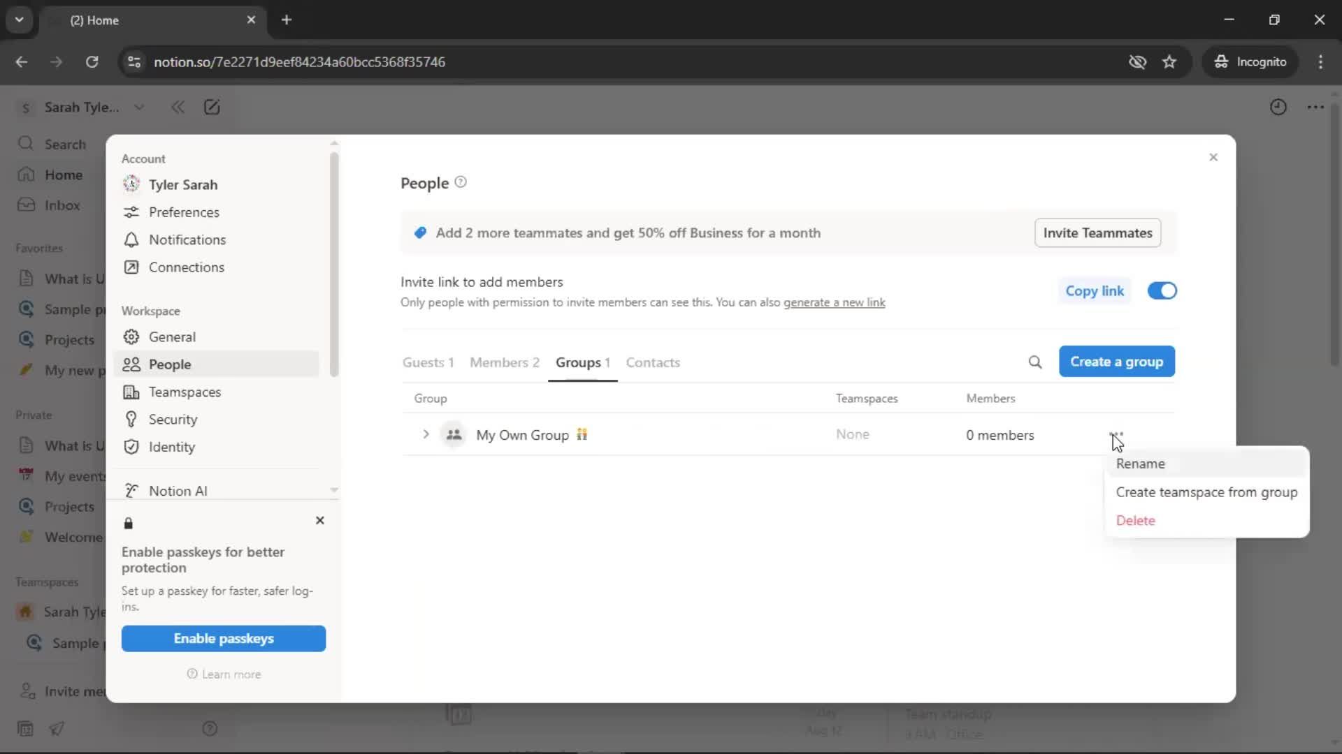View site information icon in address bar

134,61
